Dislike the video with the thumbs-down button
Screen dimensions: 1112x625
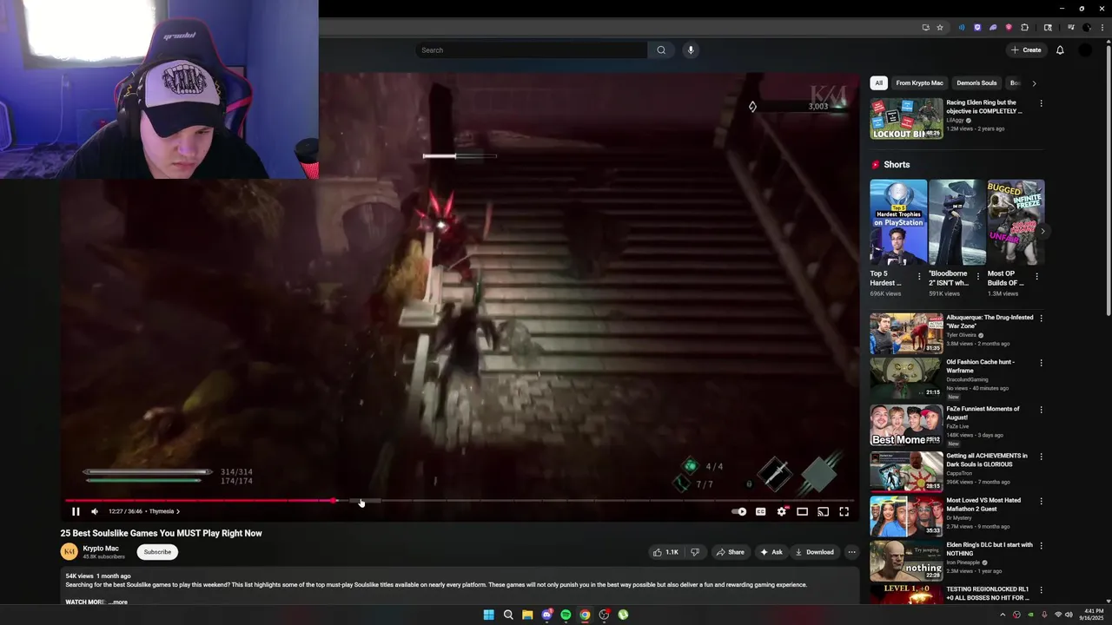[x=694, y=552]
